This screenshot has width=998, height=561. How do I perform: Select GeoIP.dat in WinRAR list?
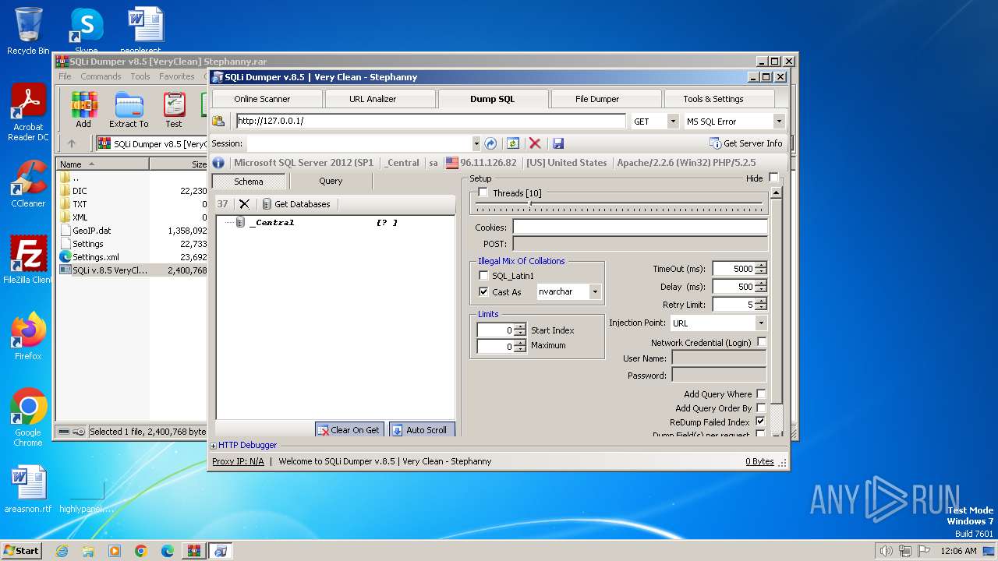92,231
